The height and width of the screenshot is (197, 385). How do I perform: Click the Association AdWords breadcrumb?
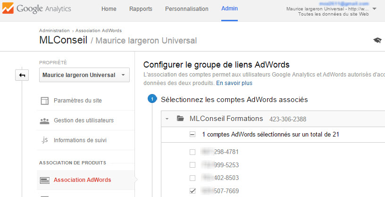pos(99,31)
